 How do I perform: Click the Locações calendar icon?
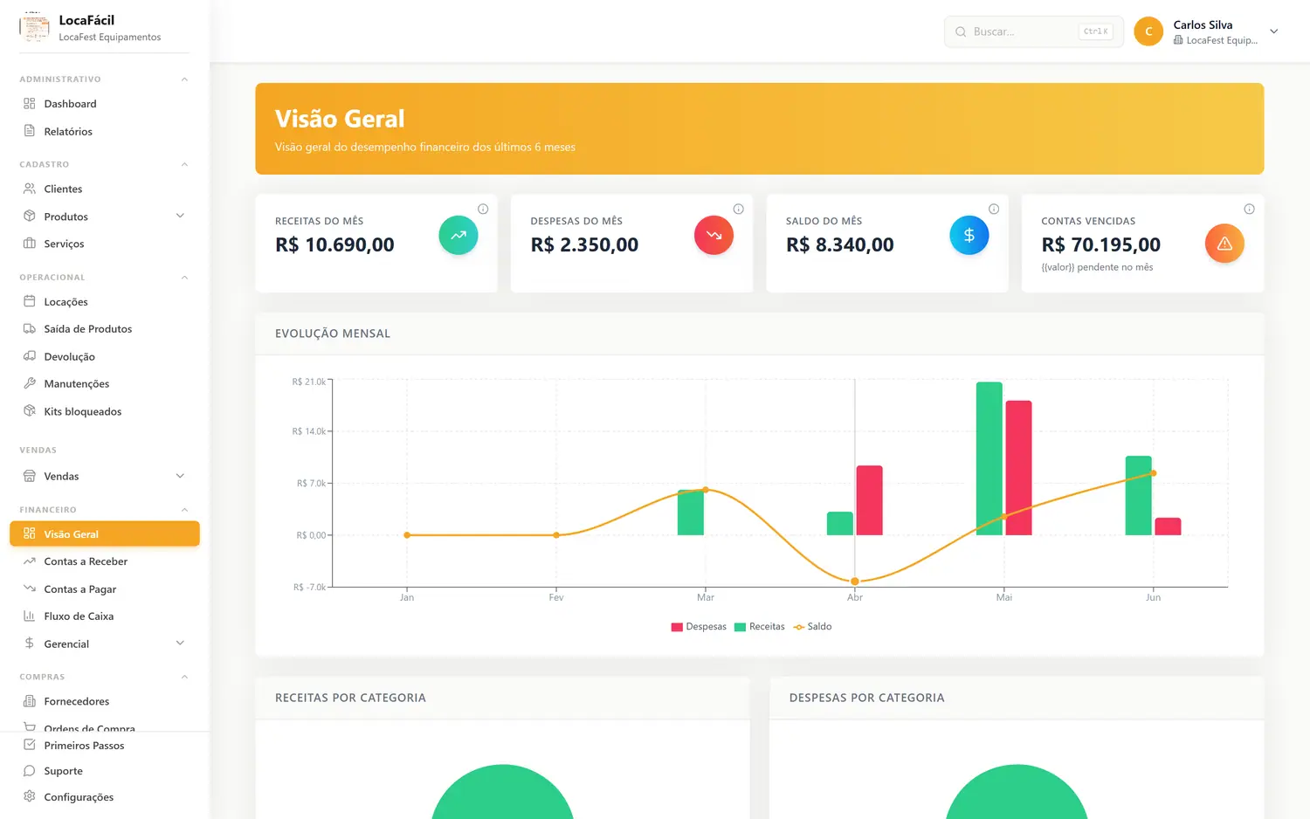[30, 301]
